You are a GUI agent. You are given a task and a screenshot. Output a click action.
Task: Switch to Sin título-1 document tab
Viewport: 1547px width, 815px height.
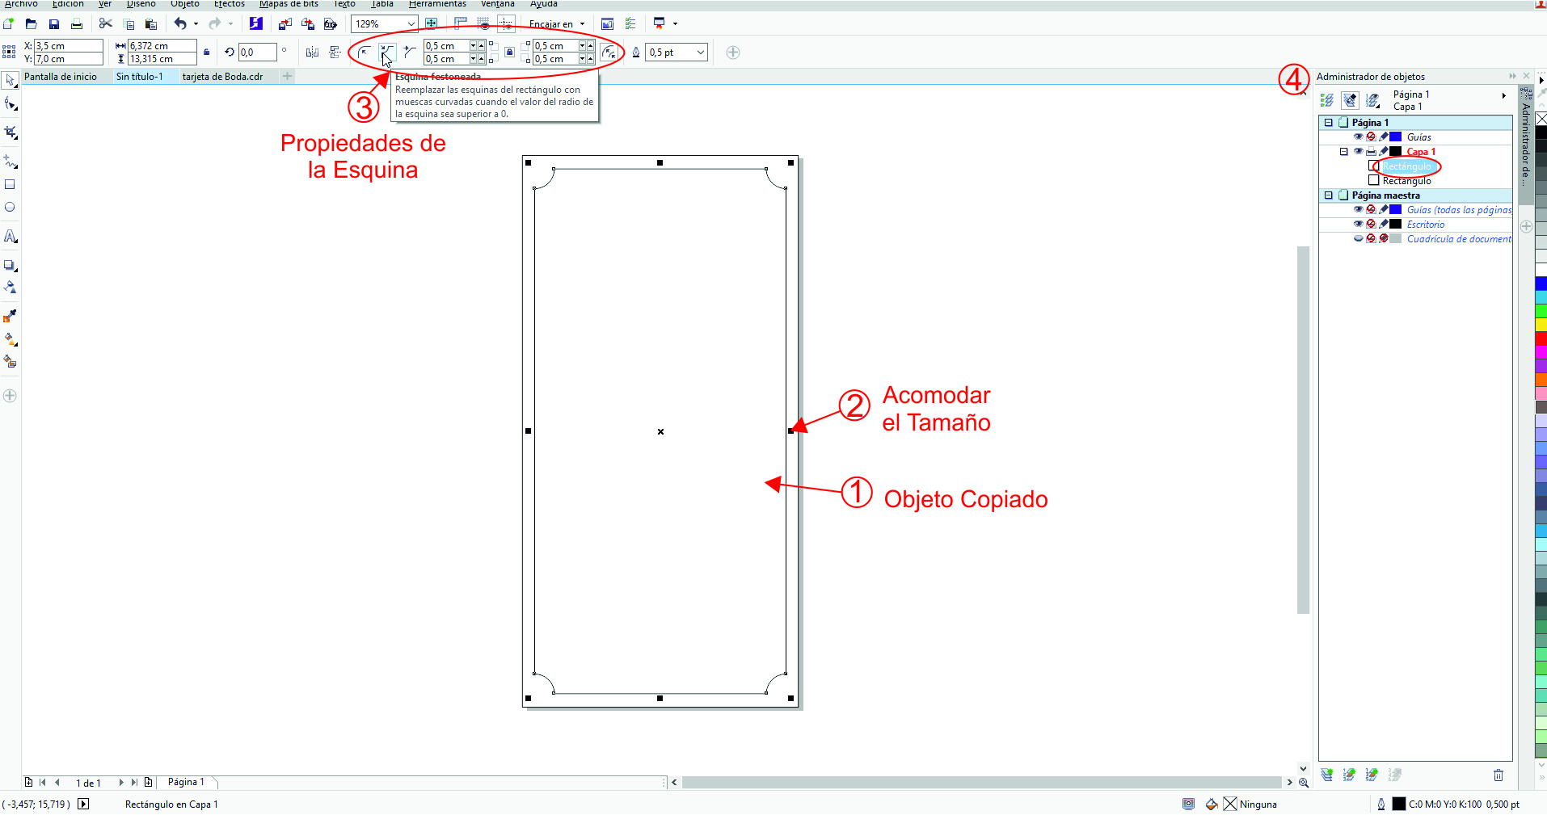(139, 77)
